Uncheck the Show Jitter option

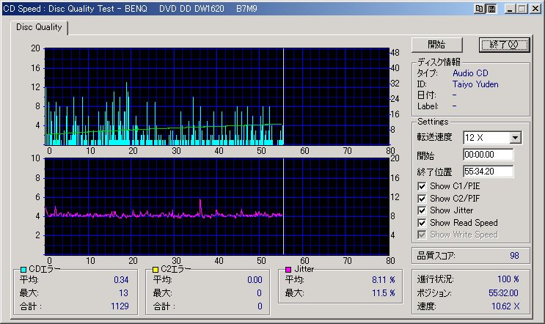(422, 210)
